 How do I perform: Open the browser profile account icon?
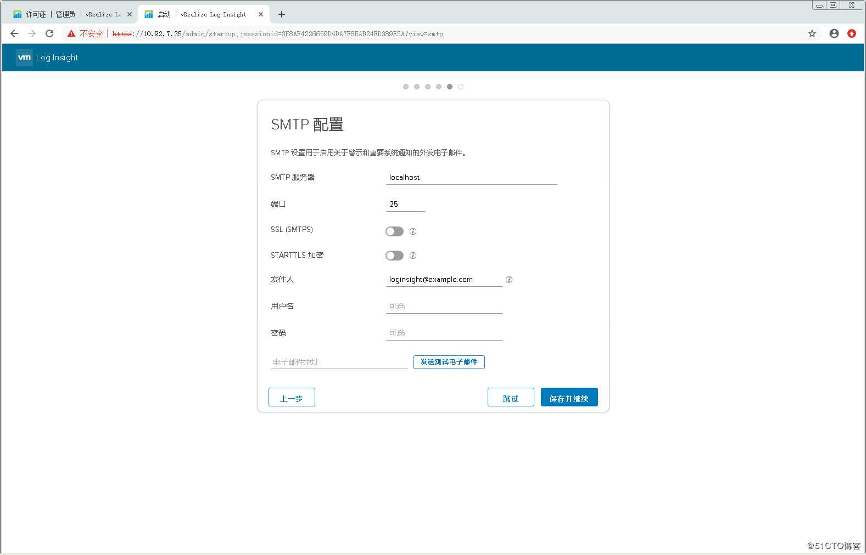click(834, 33)
